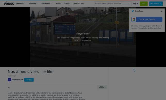This screenshot has height=100, width=166.
Task: Click Log in with Google button
Action: [x=147, y=19]
